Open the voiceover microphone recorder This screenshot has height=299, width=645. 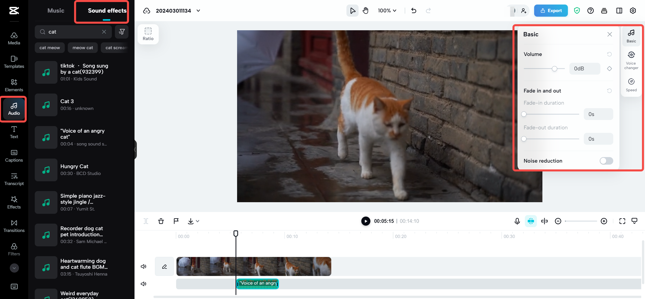click(517, 221)
